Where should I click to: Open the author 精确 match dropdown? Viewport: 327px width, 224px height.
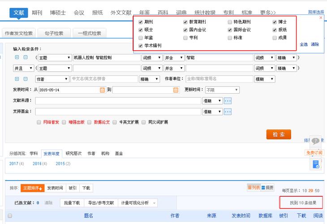click(149, 79)
